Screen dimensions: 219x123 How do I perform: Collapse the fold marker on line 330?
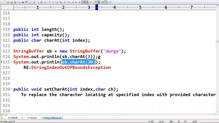tap(12, 89)
